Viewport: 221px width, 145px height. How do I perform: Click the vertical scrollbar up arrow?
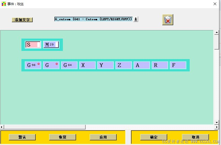coord(217,33)
